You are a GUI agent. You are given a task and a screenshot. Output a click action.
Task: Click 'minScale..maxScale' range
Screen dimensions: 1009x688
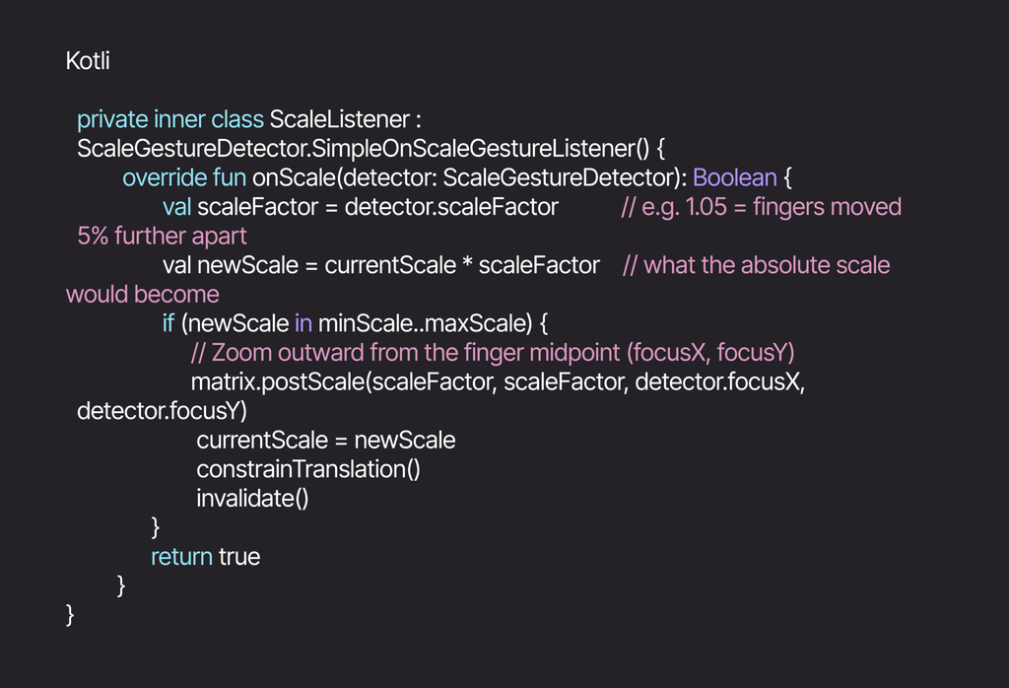click(422, 323)
